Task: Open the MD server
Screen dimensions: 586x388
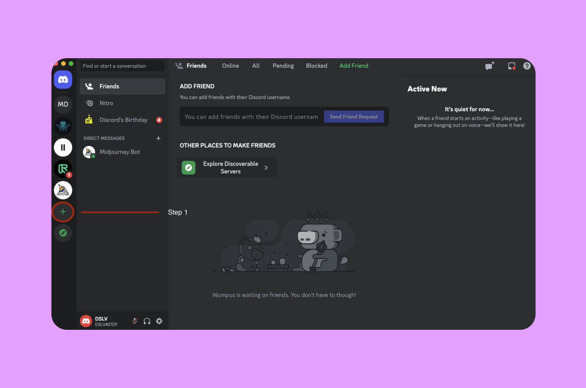Action: [x=63, y=104]
